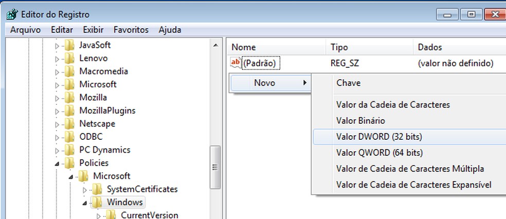Expand the Lenovo key

point(57,59)
